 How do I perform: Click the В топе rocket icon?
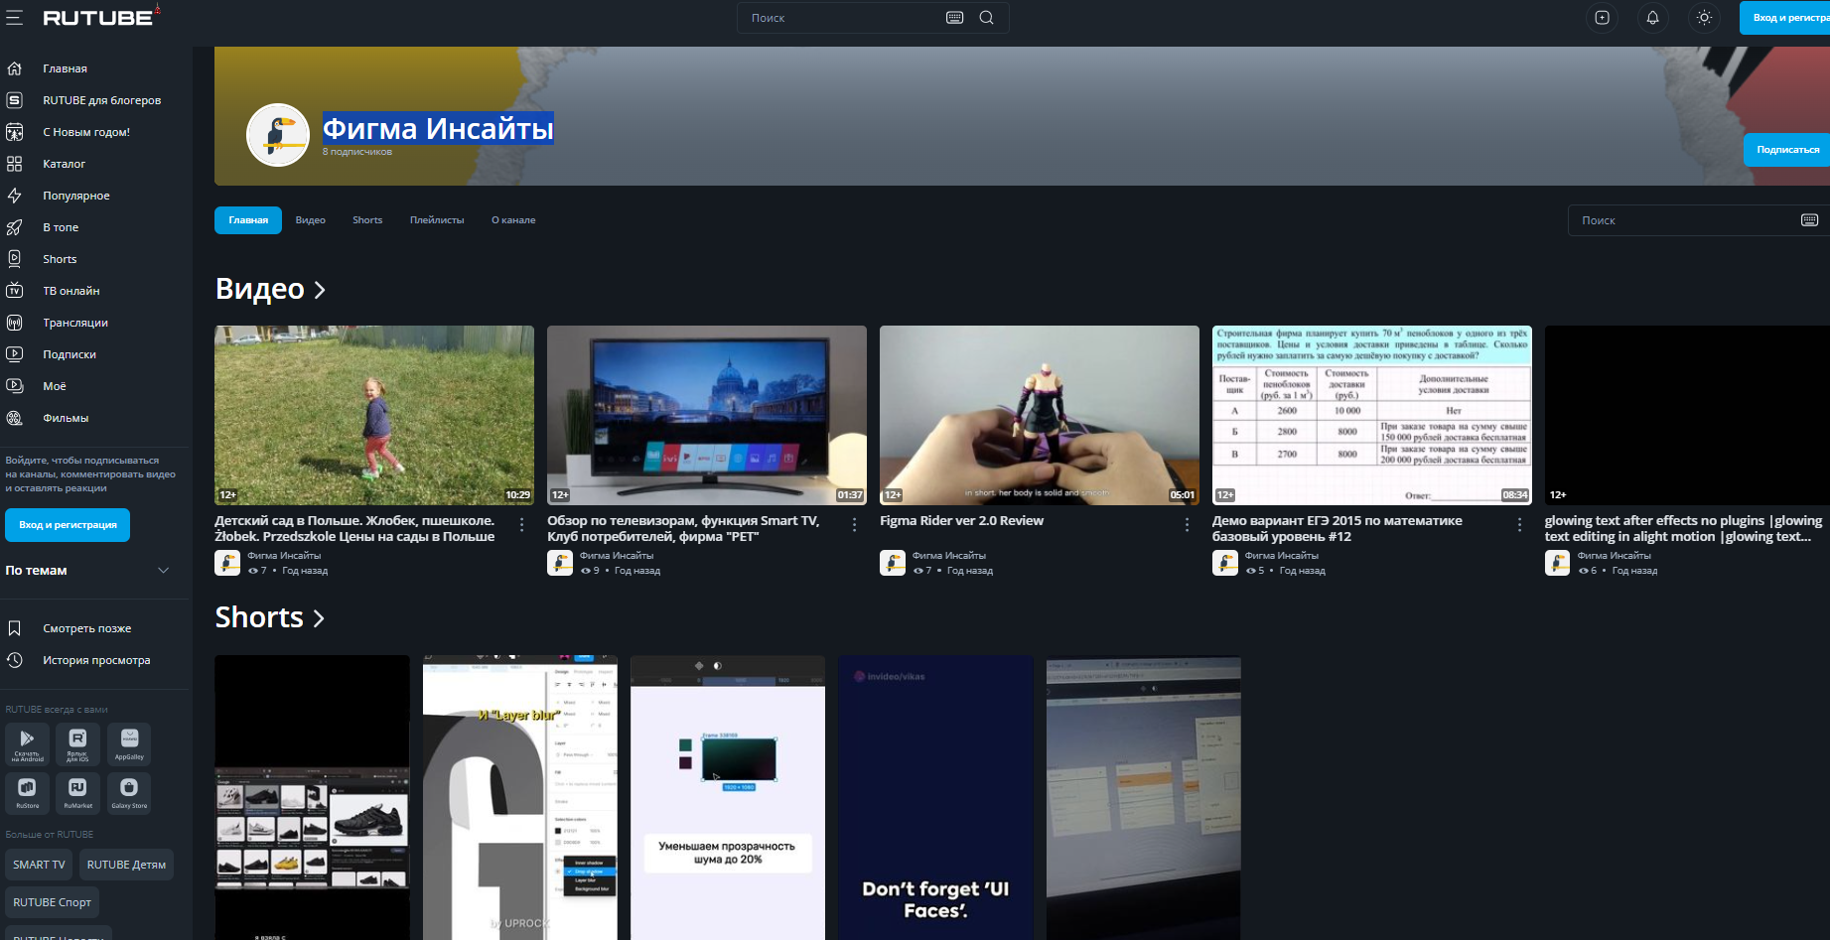tap(14, 227)
